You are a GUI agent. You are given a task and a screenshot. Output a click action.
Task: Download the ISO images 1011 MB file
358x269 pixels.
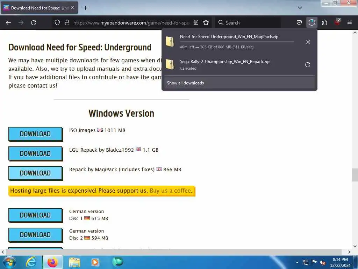click(35, 134)
